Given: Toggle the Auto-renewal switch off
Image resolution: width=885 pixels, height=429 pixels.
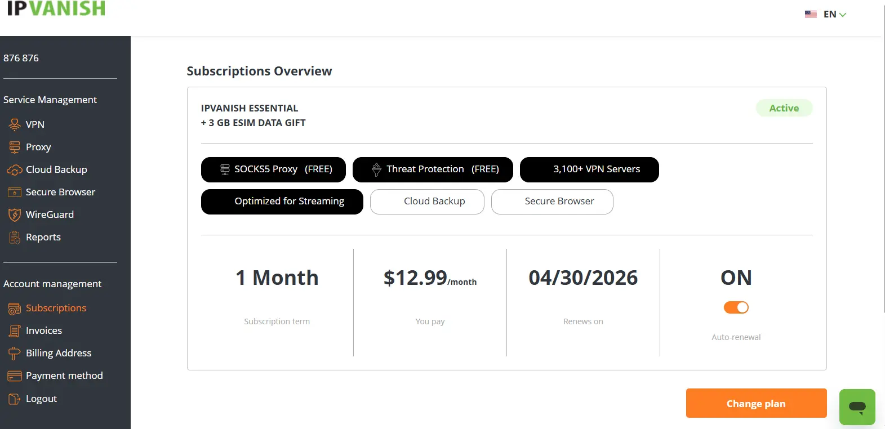Looking at the screenshot, I should [x=736, y=307].
